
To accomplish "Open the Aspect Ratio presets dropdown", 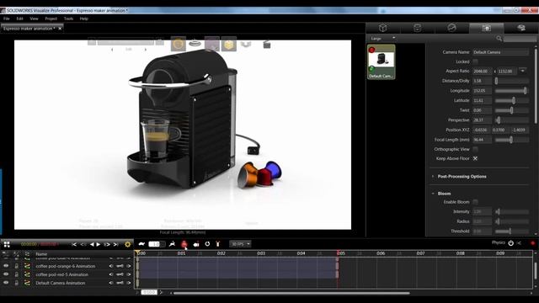I will (x=522, y=71).
